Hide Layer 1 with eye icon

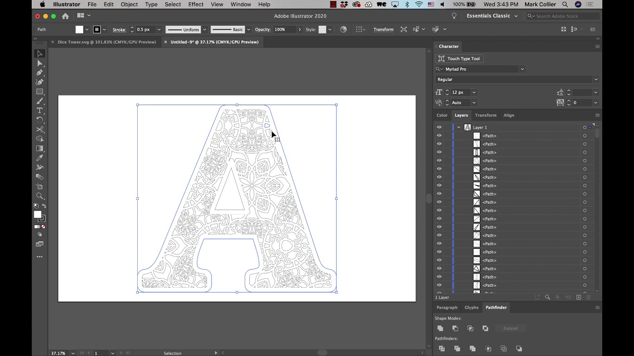click(x=439, y=127)
